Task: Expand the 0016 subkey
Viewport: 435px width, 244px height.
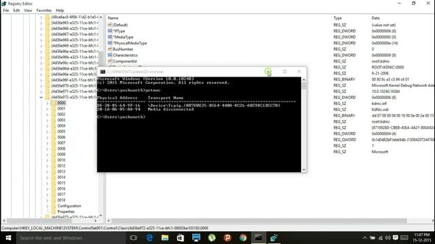Action: 47,189
